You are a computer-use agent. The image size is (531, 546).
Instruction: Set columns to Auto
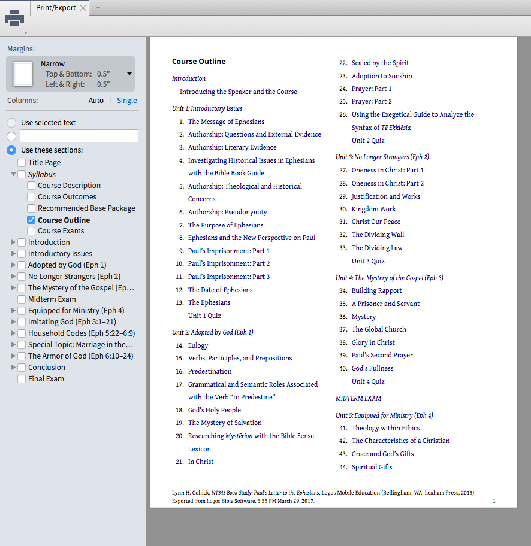pos(96,101)
